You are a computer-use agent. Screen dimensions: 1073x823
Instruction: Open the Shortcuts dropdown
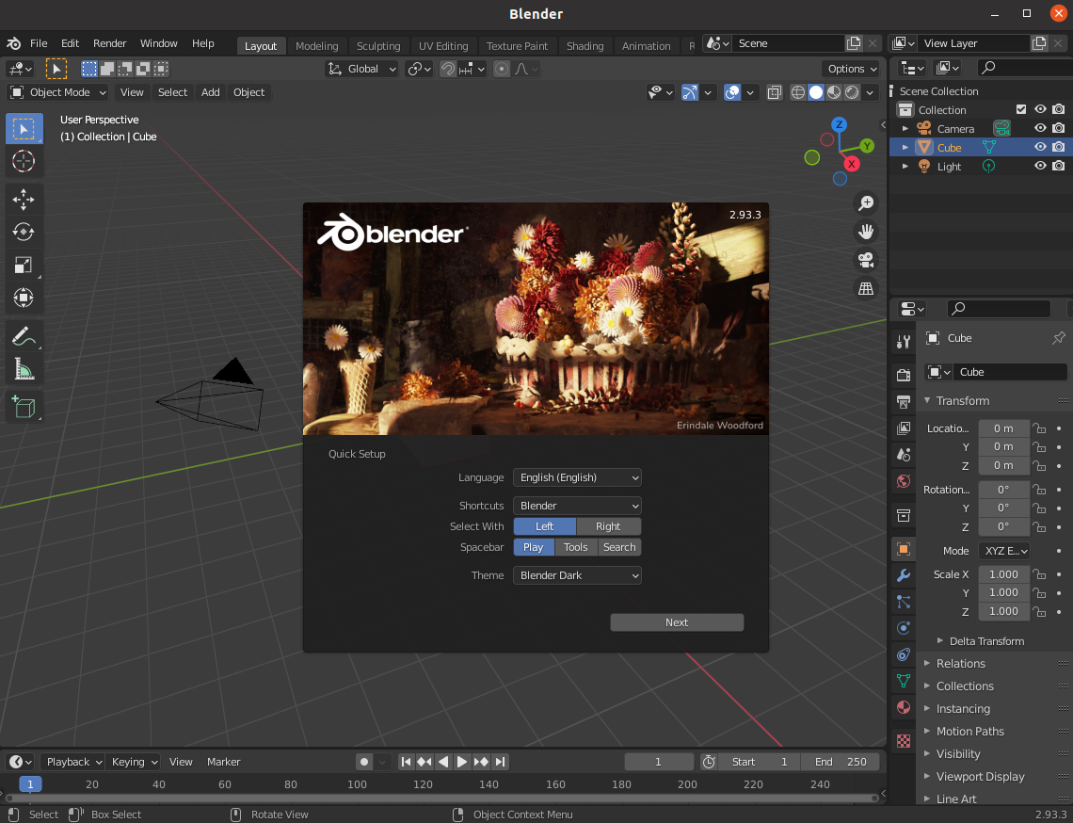pos(577,506)
